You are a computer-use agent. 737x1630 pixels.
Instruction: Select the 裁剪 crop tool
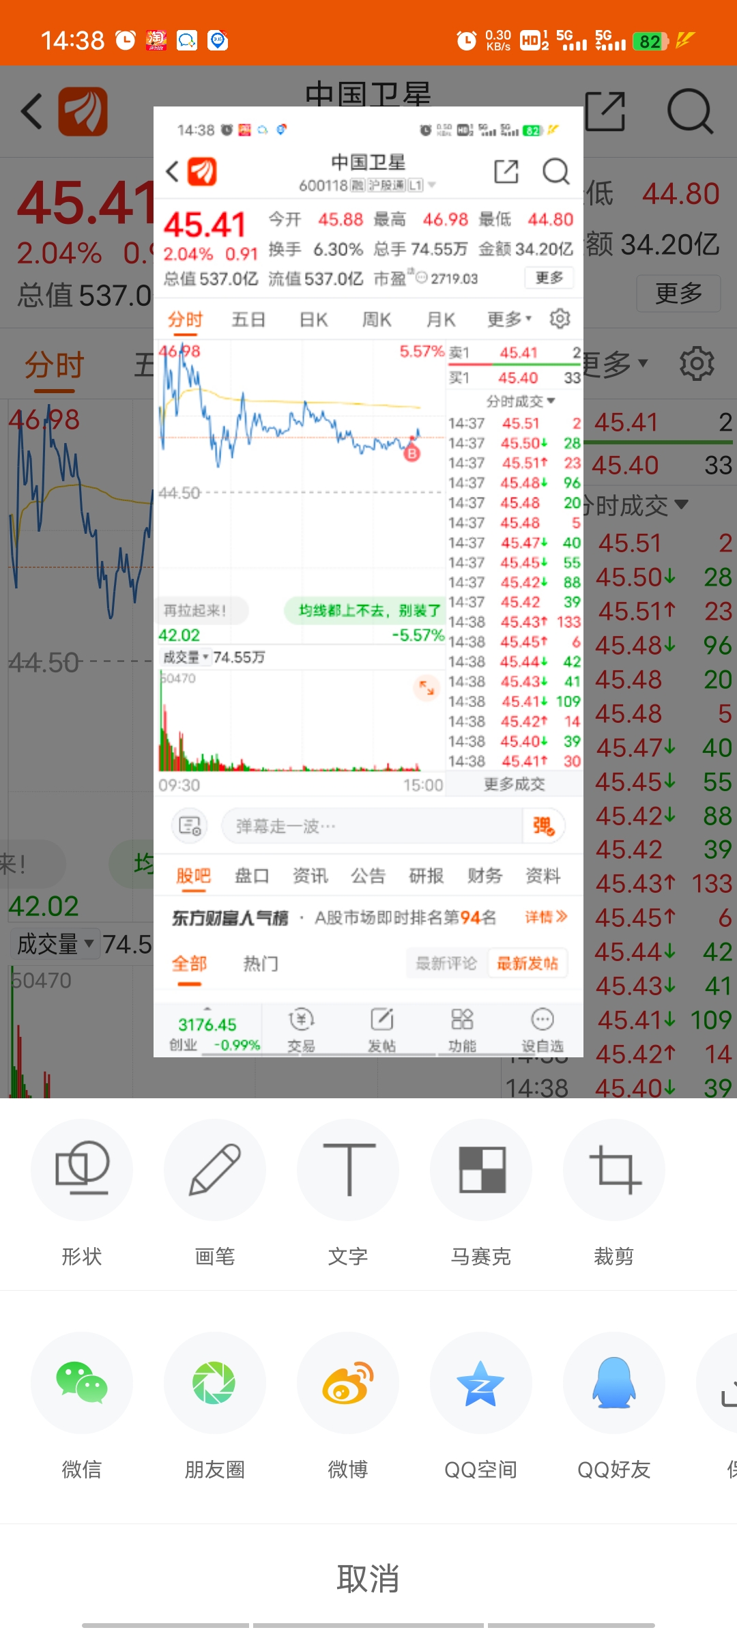coord(614,1169)
